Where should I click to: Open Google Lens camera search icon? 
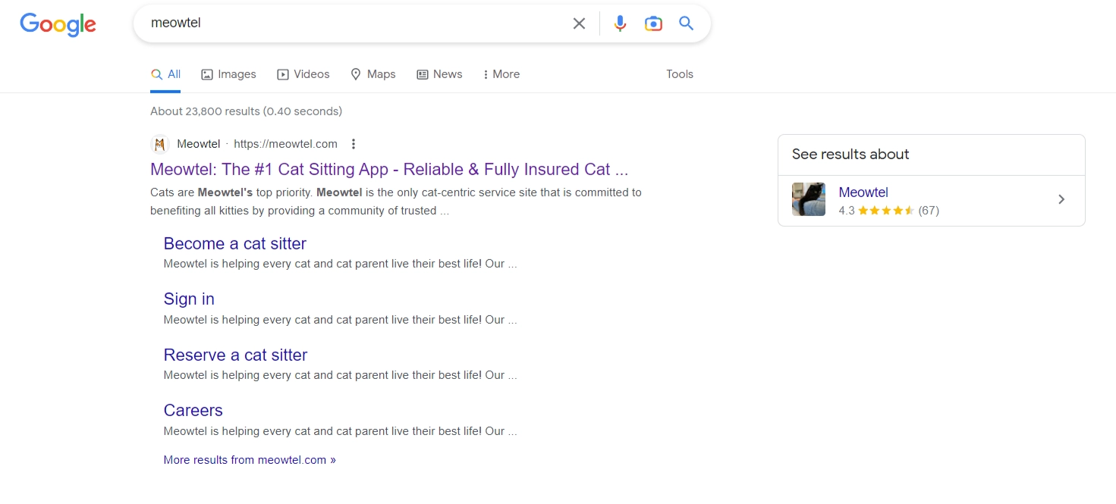pos(653,23)
